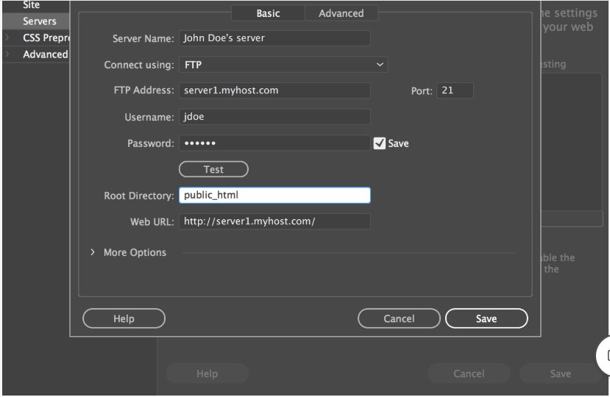Select Advanced in the sidebar list
Image resolution: width=610 pixels, height=397 pixels.
[45, 54]
